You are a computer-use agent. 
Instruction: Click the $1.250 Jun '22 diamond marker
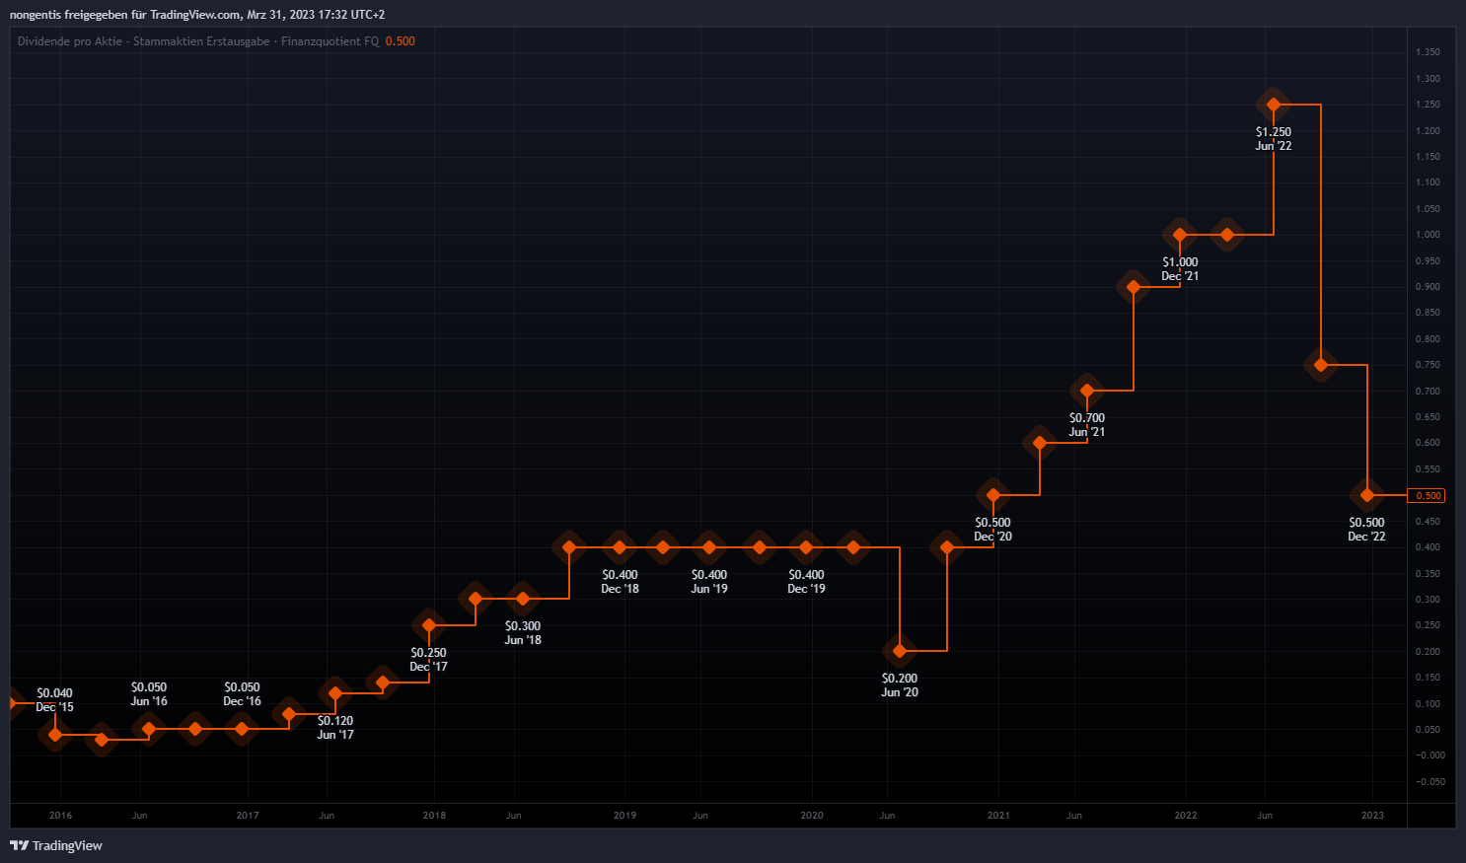[1273, 105]
